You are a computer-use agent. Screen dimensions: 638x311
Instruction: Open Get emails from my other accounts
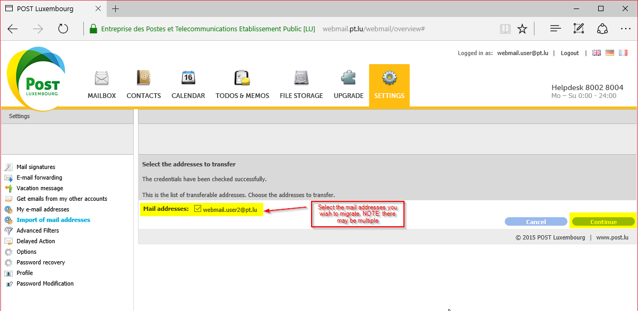pyautogui.click(x=62, y=199)
